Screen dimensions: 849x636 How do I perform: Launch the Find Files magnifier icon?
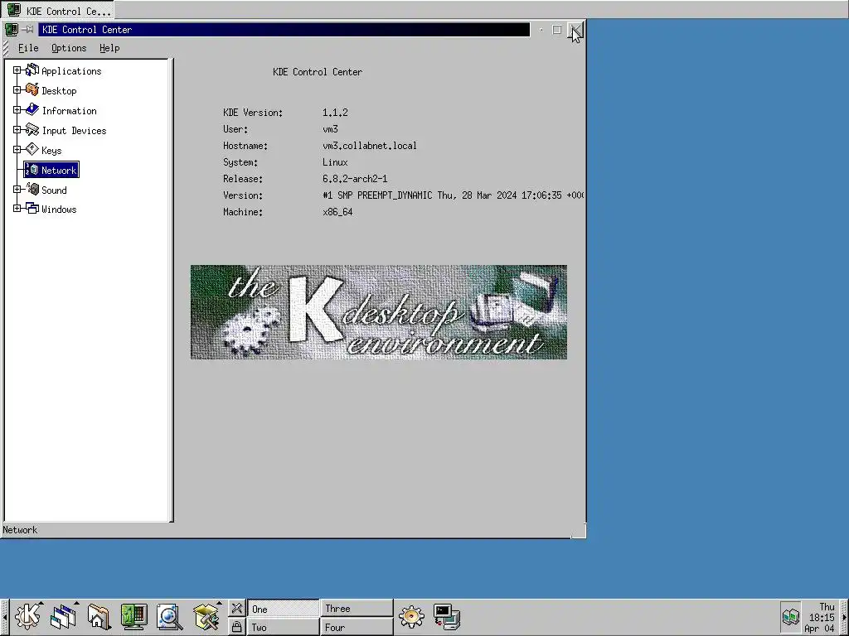(x=169, y=616)
